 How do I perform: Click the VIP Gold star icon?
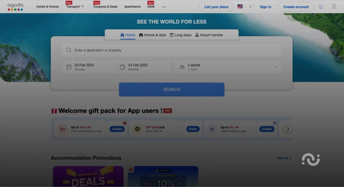tap(137, 129)
